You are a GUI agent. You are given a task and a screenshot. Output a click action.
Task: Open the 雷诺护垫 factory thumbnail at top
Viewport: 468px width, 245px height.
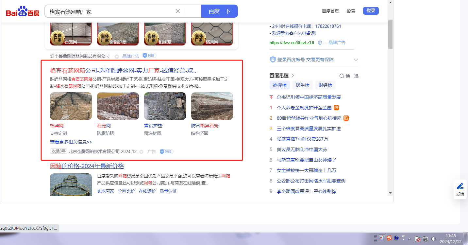118,34
